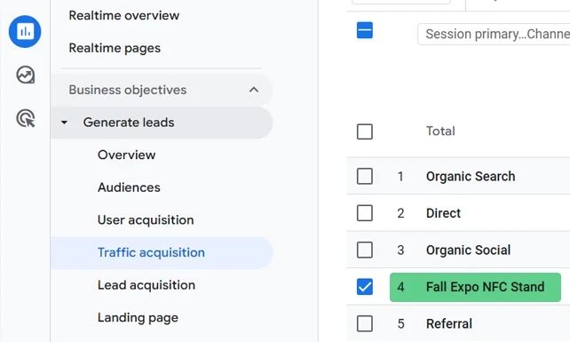Viewport: 570px width, 342px height.
Task: Open the Reports bar chart icon
Action: click(25, 32)
